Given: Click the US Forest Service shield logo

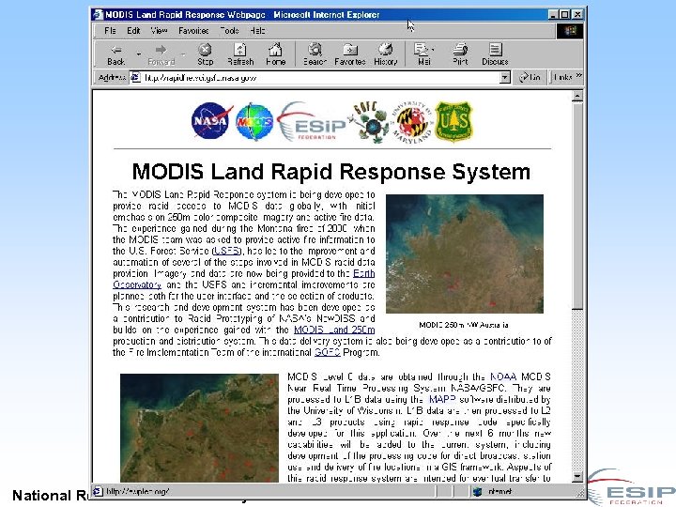Looking at the screenshot, I should point(453,121).
